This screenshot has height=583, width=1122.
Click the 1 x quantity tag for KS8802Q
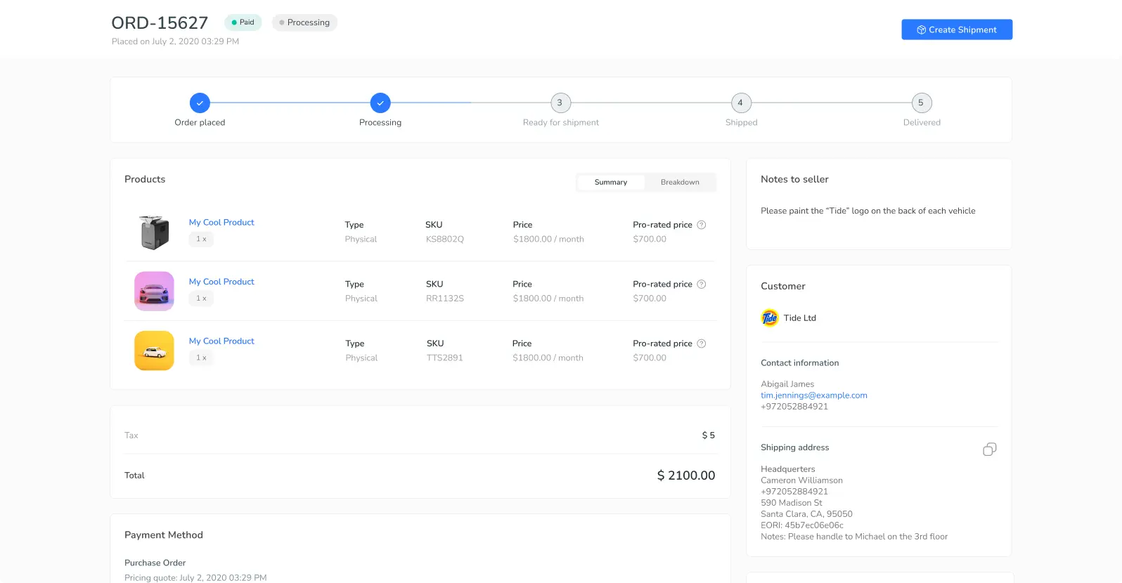(x=201, y=239)
